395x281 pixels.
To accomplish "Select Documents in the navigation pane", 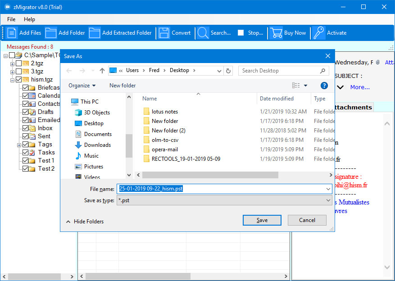I will [94, 134].
